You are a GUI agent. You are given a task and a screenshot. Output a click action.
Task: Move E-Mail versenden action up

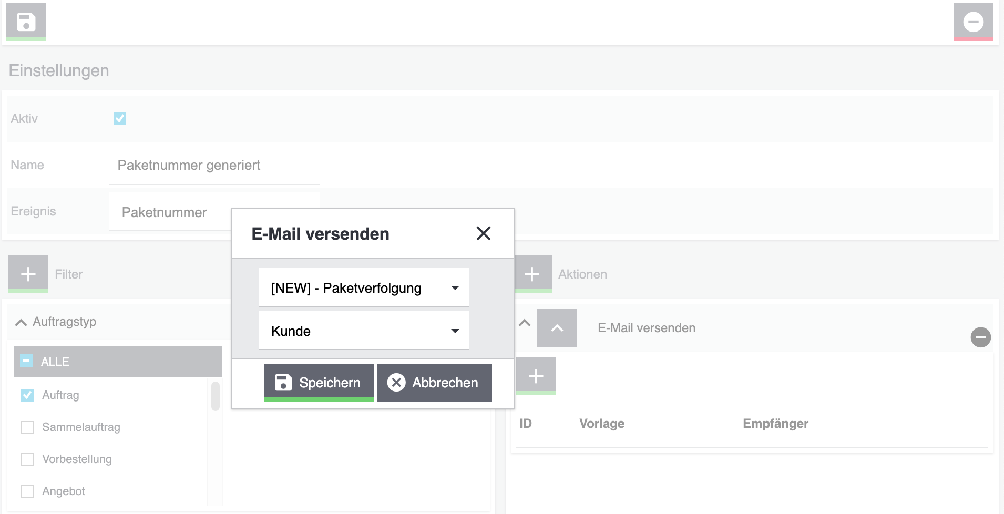click(x=557, y=328)
